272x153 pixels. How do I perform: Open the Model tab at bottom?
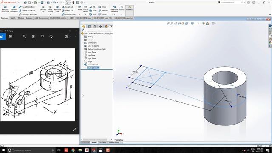(x=94, y=142)
